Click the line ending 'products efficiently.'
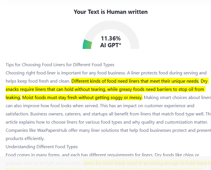211x170 pixels. 25,139
